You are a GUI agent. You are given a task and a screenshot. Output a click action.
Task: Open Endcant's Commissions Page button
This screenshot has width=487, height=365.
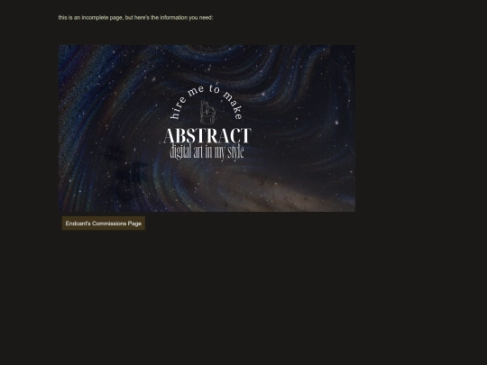104,224
